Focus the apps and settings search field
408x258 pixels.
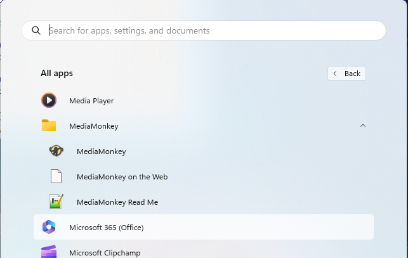coord(209,30)
